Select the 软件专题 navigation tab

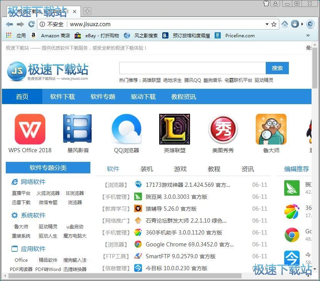[x=103, y=96]
